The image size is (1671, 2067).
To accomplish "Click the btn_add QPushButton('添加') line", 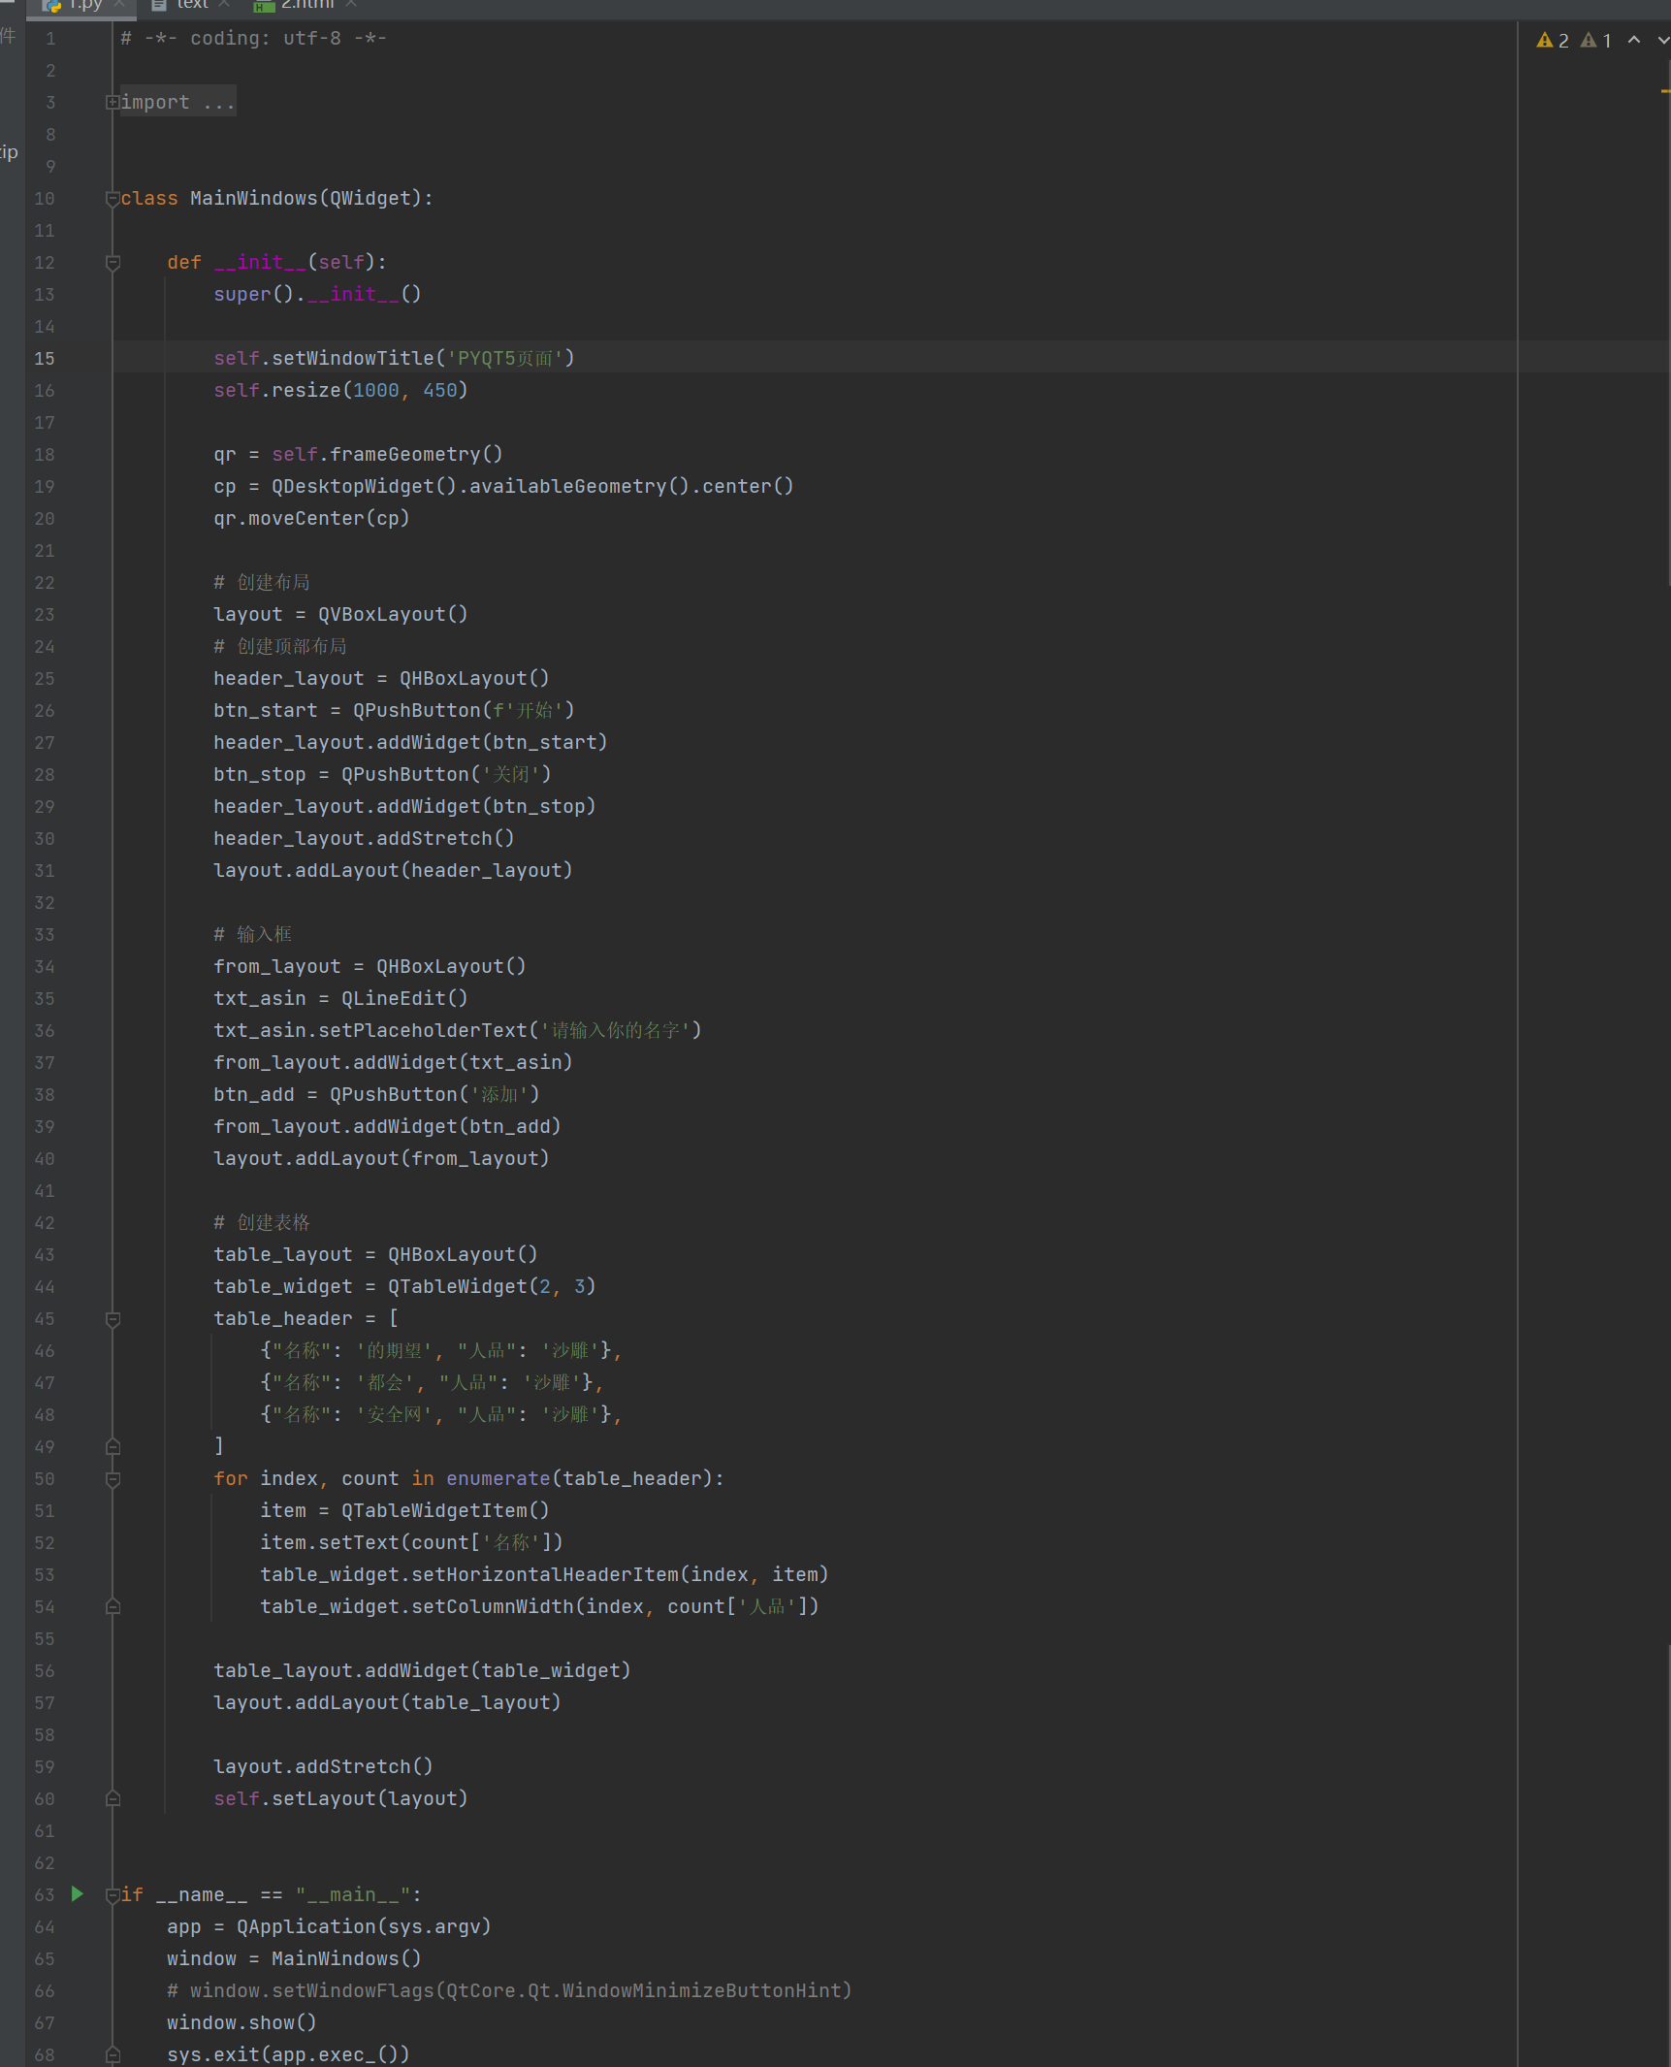I will tap(376, 1095).
